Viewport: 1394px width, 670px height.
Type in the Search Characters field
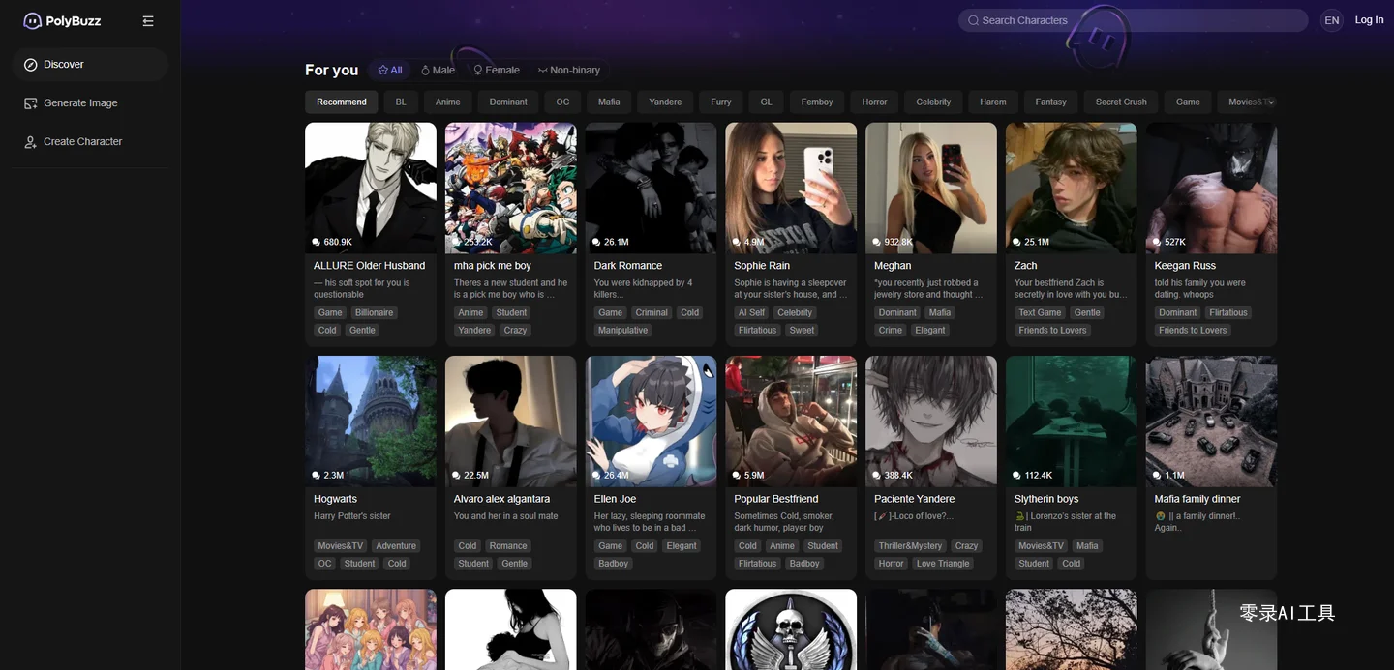pyautogui.click(x=1133, y=20)
